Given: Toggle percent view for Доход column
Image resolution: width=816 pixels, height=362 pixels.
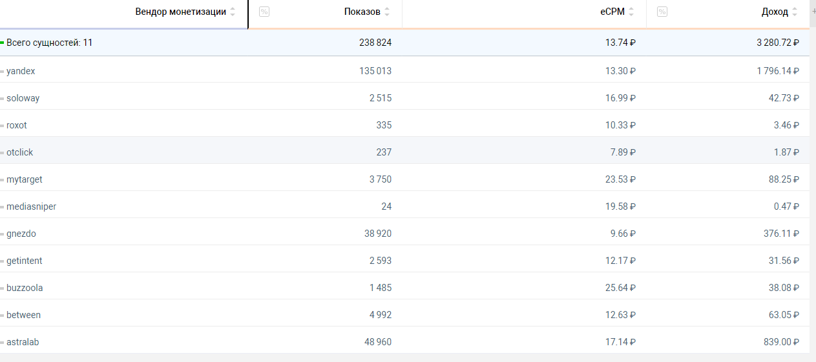Looking at the screenshot, I should pos(662,12).
